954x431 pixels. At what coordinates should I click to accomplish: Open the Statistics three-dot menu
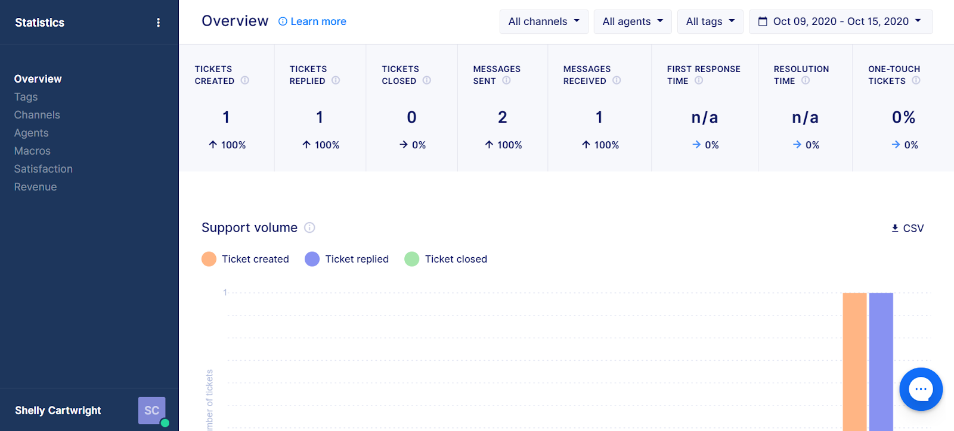pos(158,23)
